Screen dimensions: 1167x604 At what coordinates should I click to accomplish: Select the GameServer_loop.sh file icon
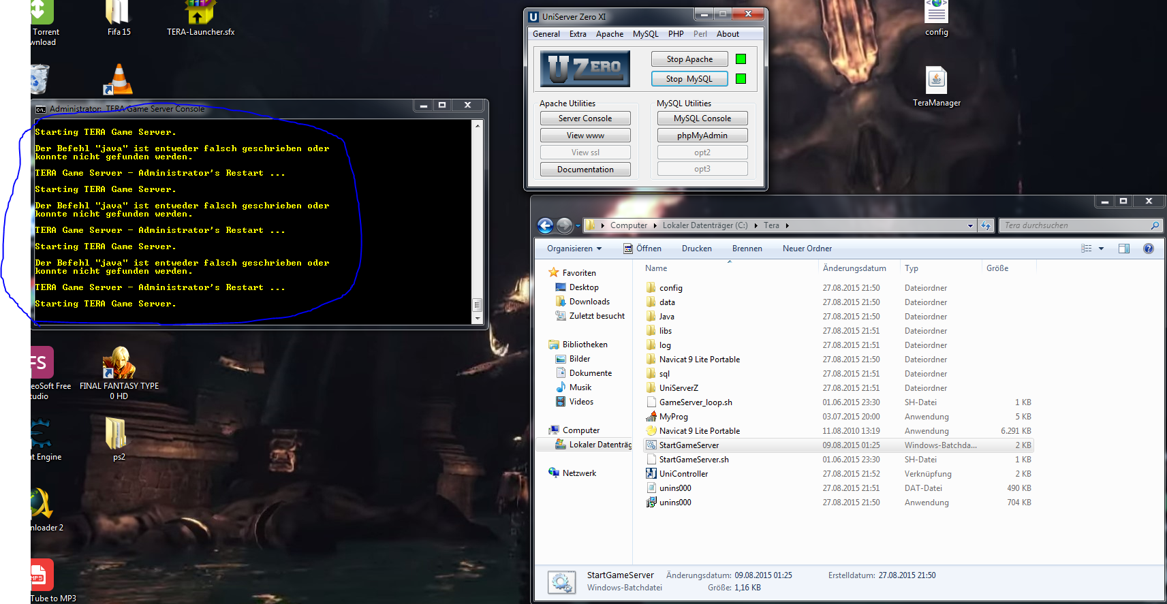(x=651, y=402)
